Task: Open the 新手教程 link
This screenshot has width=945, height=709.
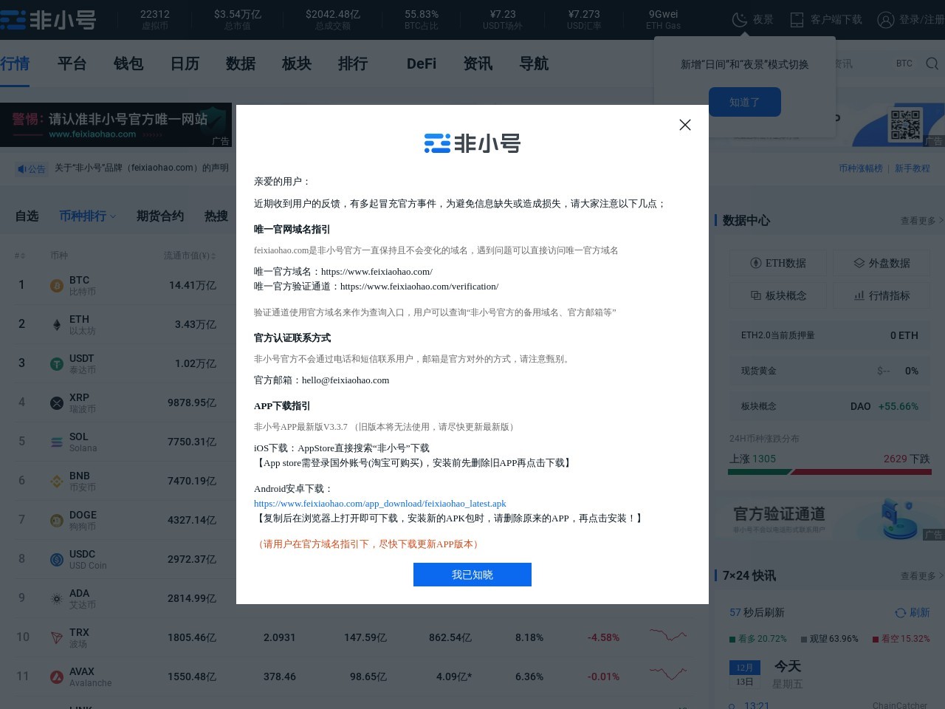Action: [913, 168]
